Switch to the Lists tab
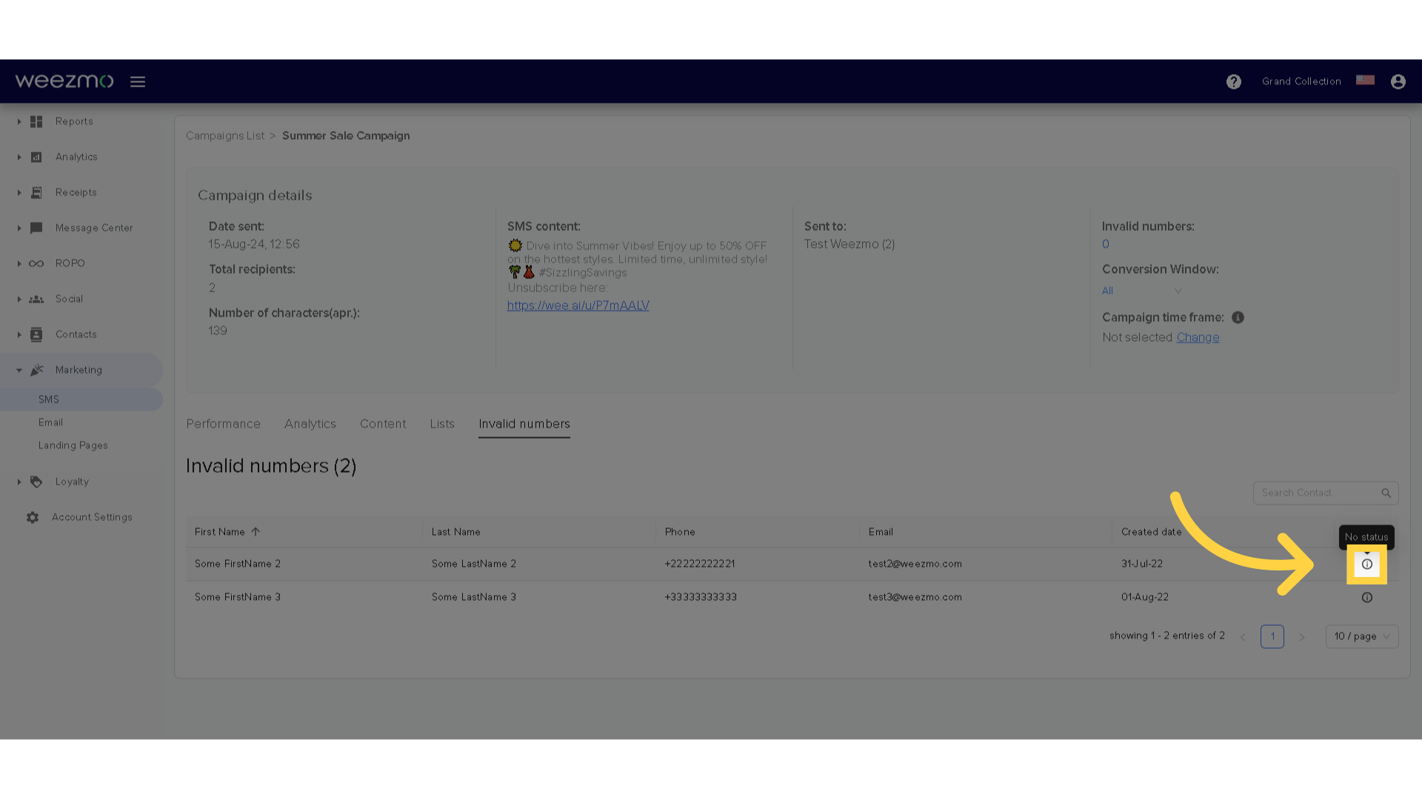 click(442, 424)
